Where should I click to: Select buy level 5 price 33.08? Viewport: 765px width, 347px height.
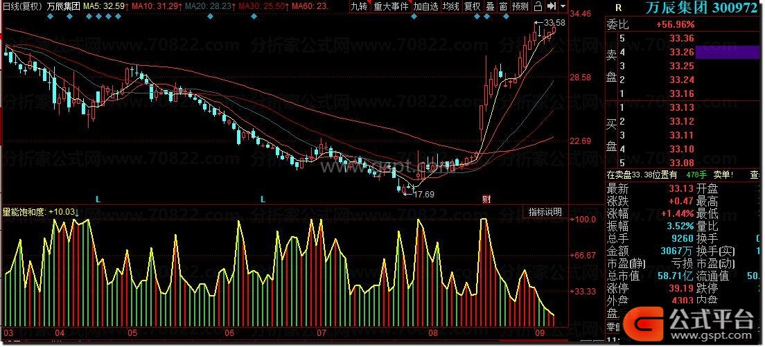point(682,163)
